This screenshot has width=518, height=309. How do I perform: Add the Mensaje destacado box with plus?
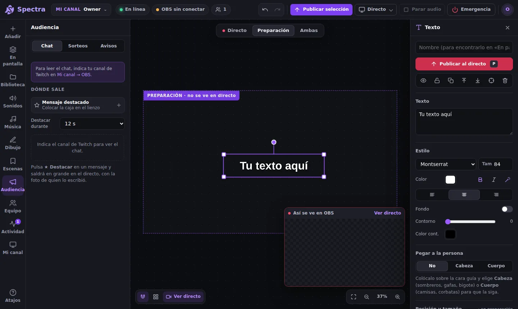point(119,105)
